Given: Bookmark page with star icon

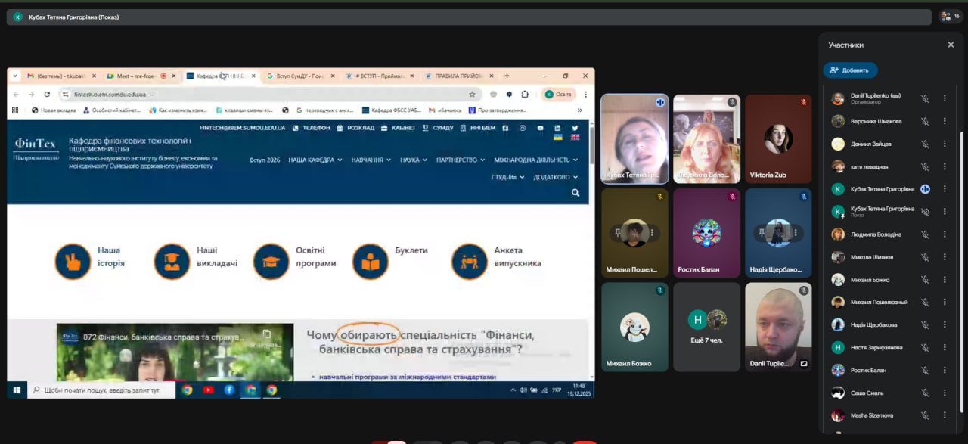Looking at the screenshot, I should coord(472,95).
